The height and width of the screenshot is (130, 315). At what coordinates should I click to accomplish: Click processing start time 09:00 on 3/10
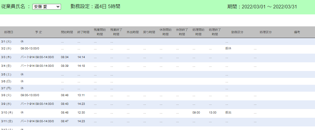pos(196,112)
